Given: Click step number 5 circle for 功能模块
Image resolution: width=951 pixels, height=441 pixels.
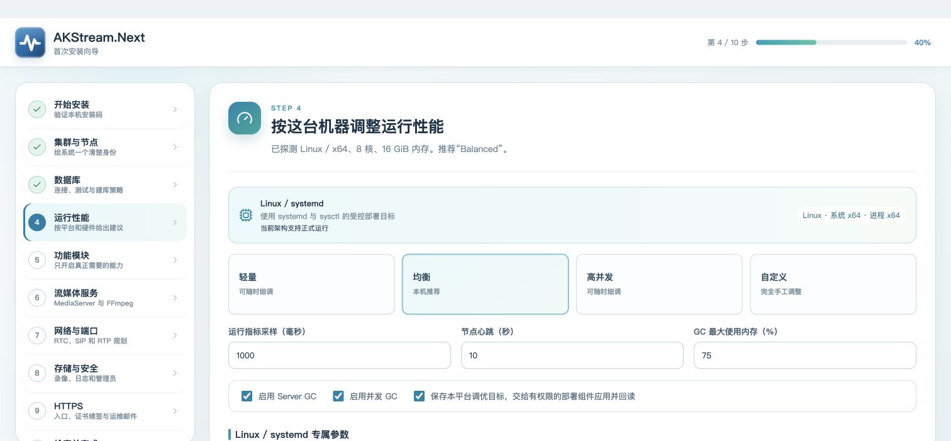Looking at the screenshot, I should [37, 260].
